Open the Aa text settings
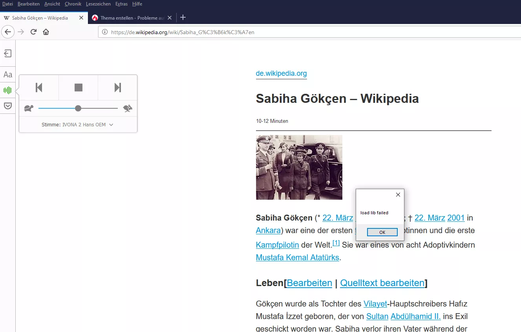521x332 pixels. coord(7,75)
